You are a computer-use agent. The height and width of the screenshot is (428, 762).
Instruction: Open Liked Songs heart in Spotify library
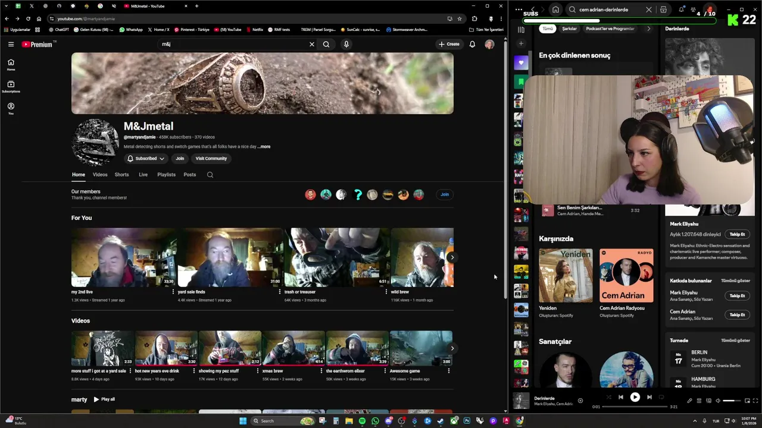(521, 62)
